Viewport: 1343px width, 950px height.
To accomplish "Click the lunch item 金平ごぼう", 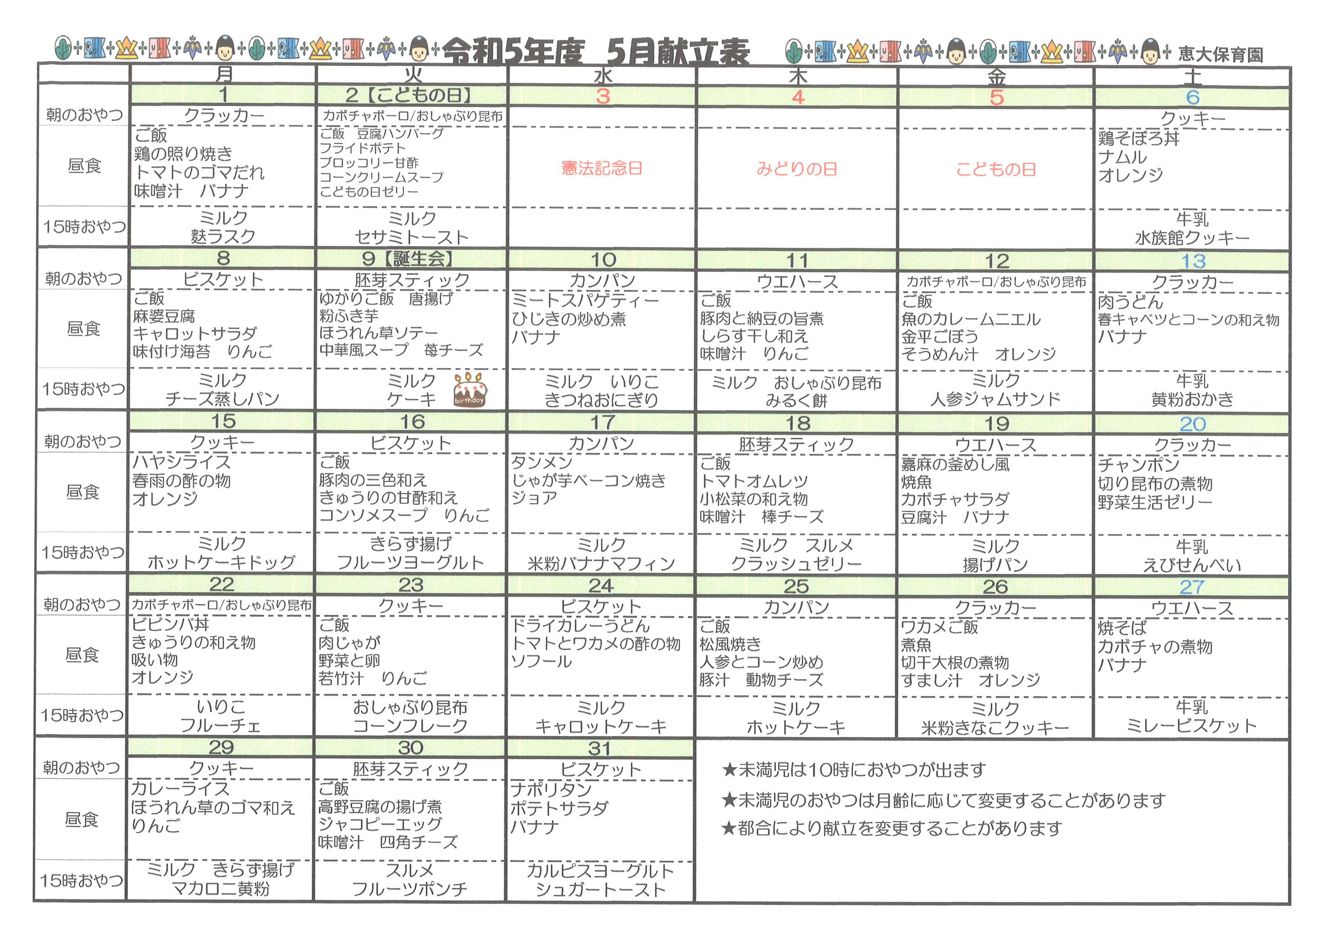I will coord(939,337).
